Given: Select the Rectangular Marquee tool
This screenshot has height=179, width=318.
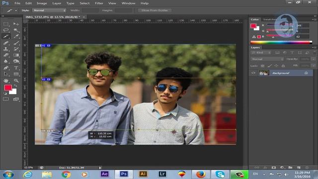Looking at the screenshot, I should point(5,24).
